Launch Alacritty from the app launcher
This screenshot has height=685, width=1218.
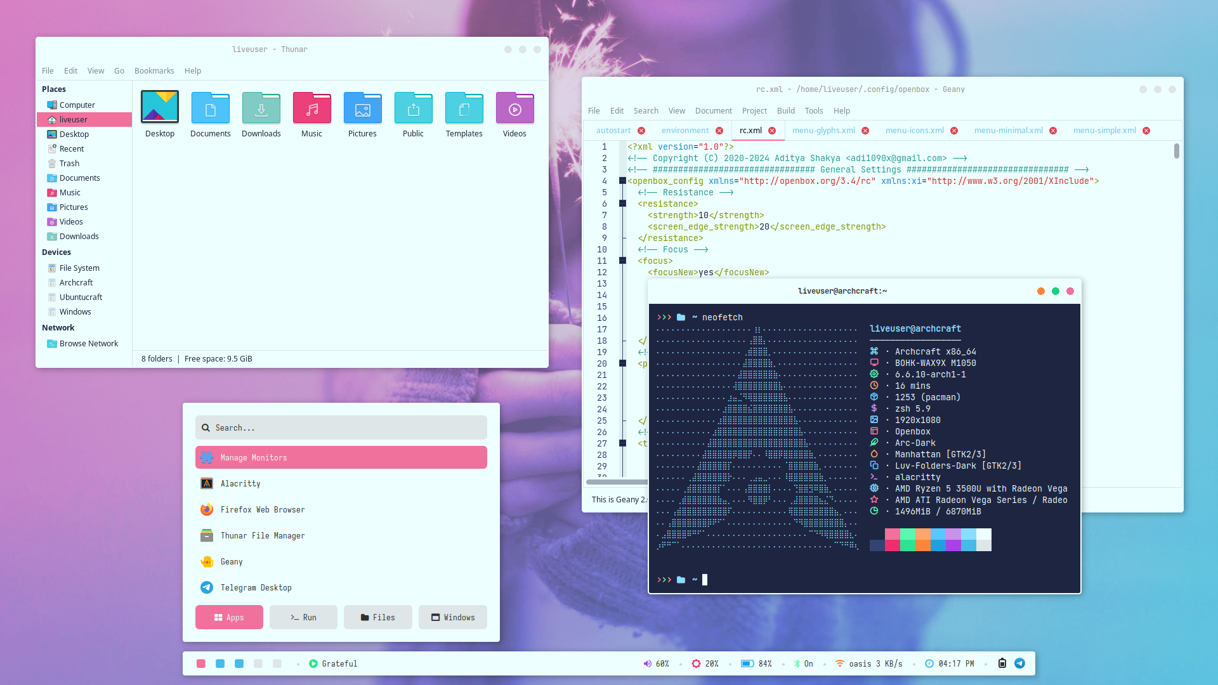click(x=240, y=483)
